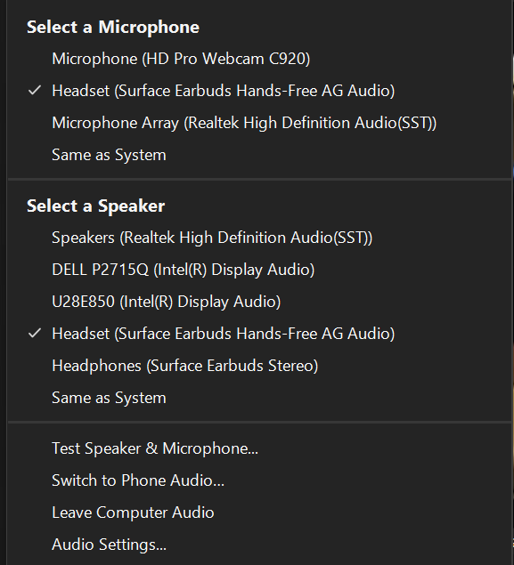Open Test Speaker & Microphone
514x565 pixels.
pos(258,448)
